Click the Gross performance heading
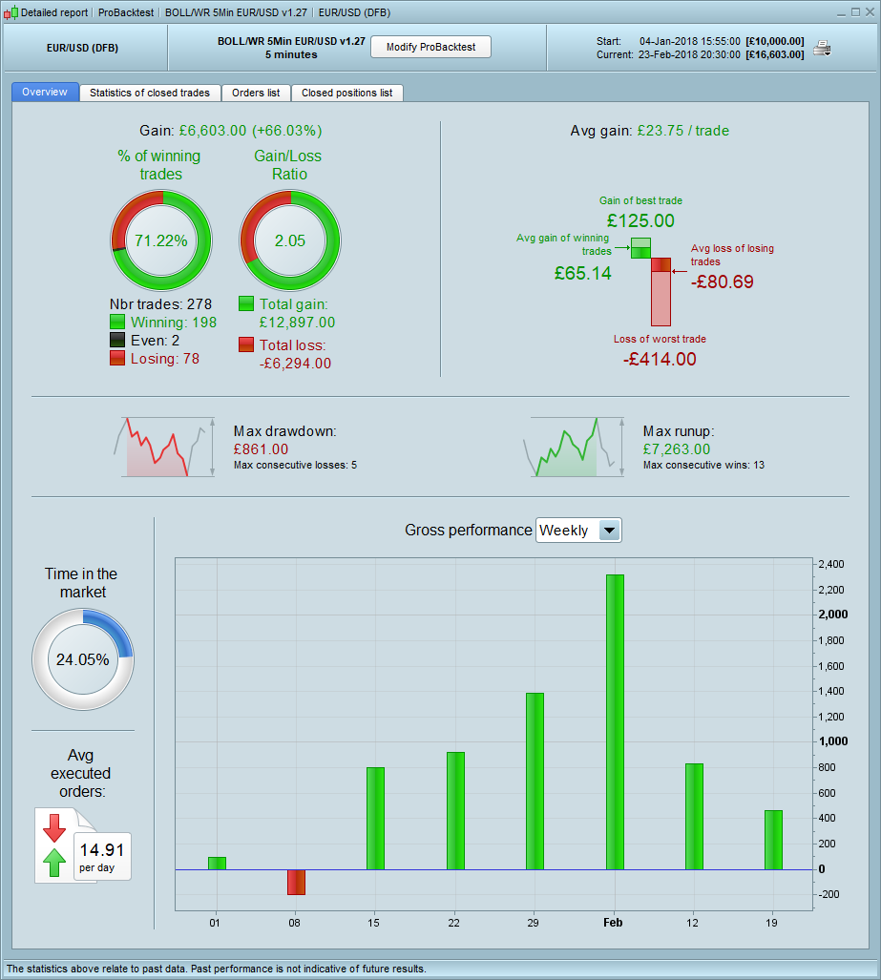Viewport: 881px width, 980px height. coord(469,530)
